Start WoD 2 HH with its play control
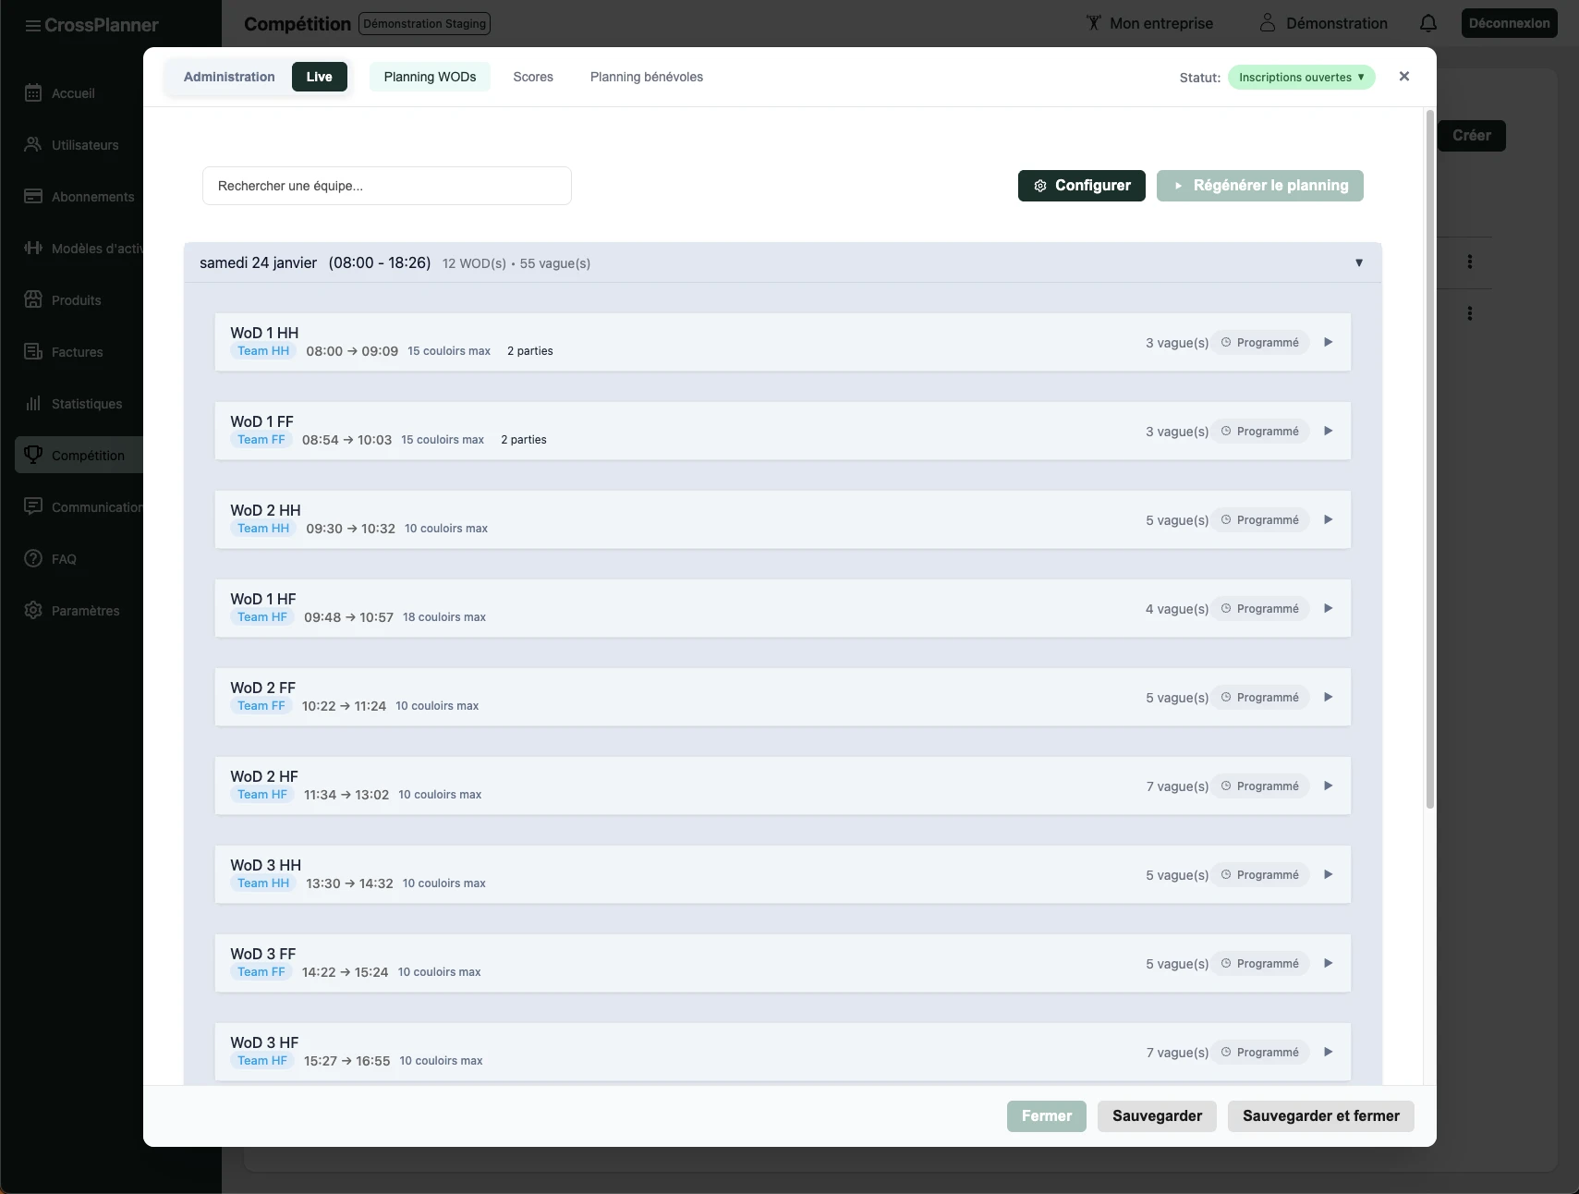This screenshot has height=1194, width=1579. (1328, 519)
